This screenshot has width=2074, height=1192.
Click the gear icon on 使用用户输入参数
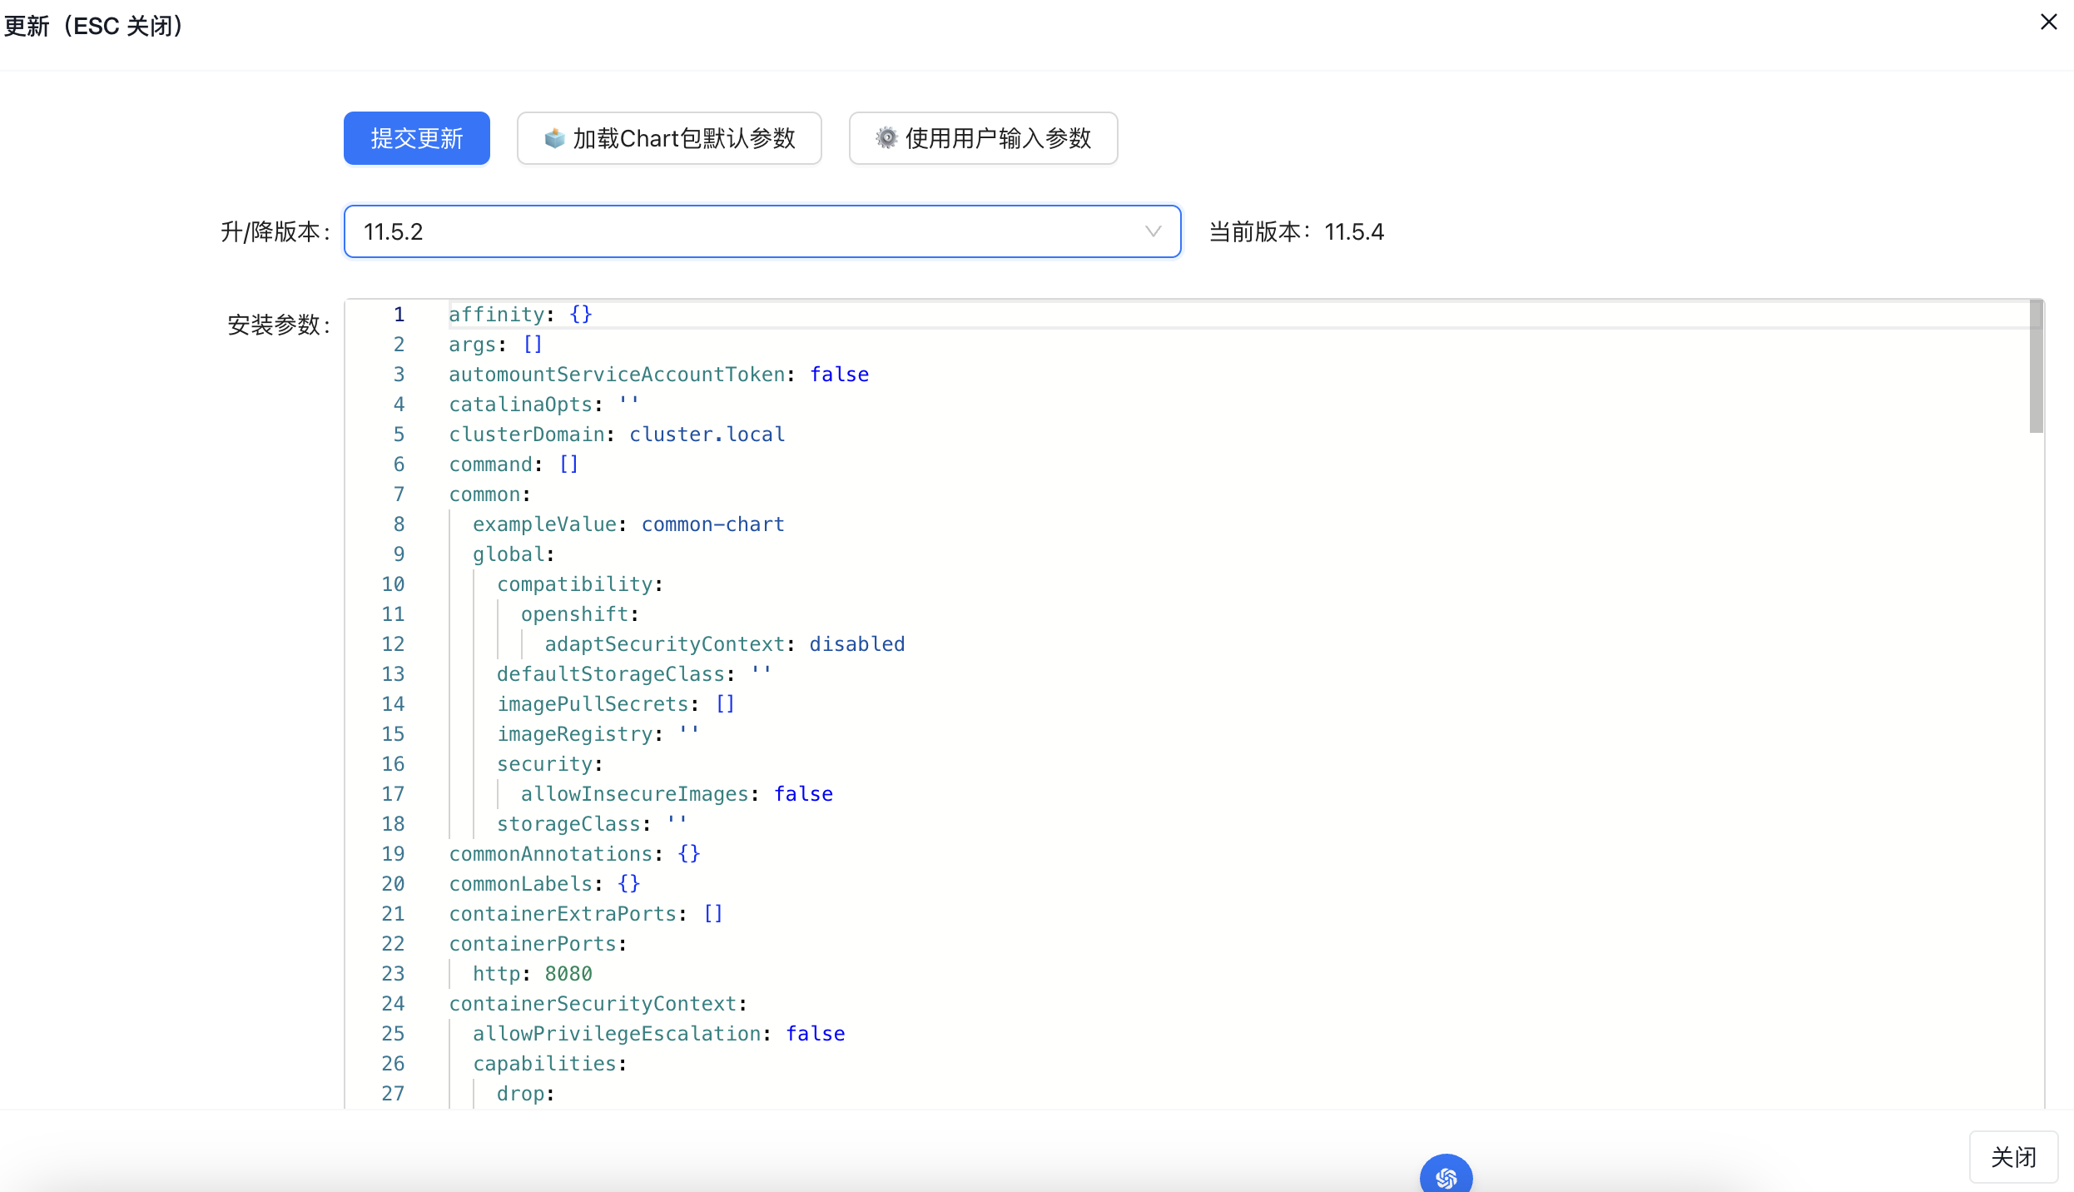(x=886, y=138)
